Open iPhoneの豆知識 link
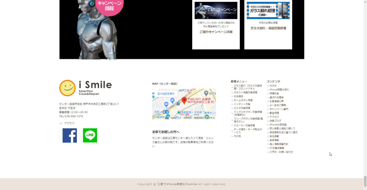The image size is (367, 190). [x=278, y=125]
